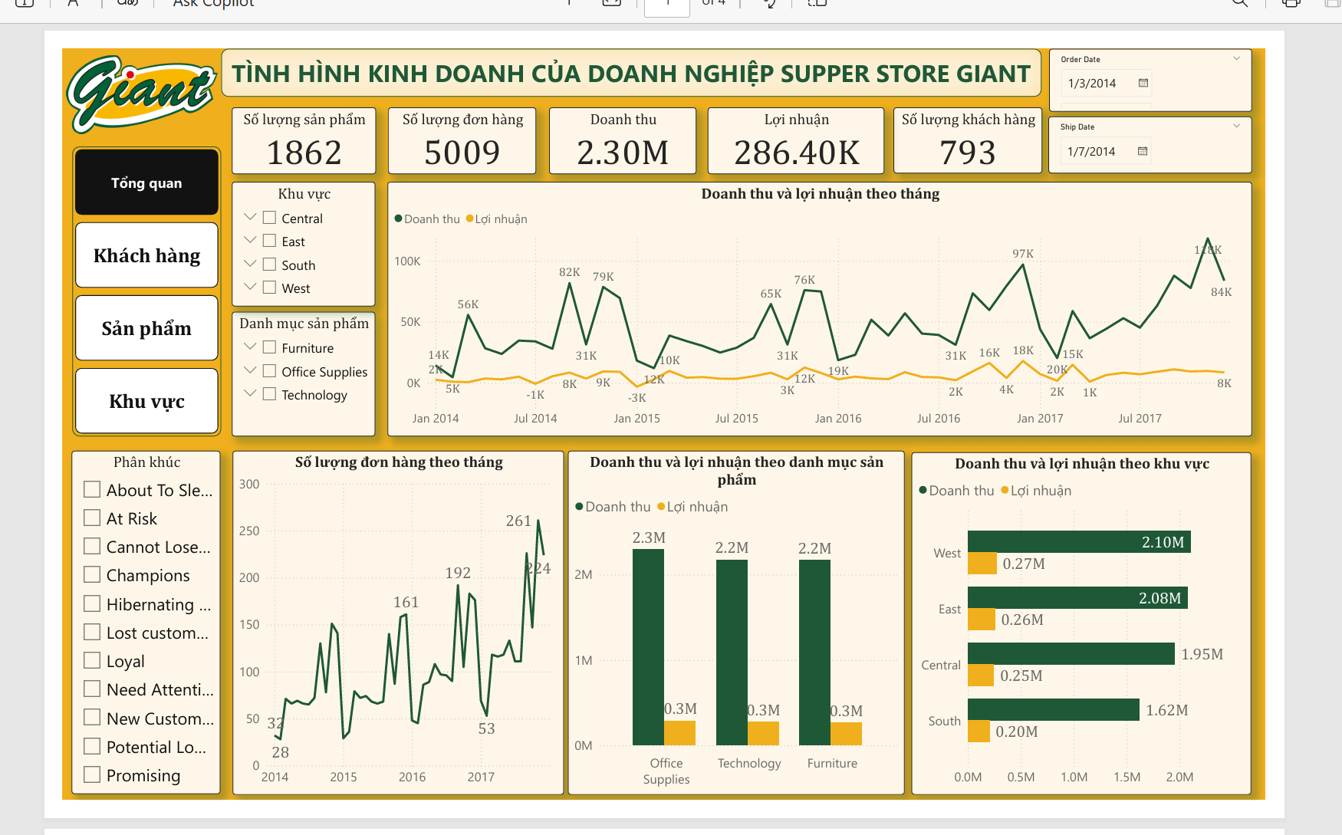Click the dashboard title banner text
Image resolution: width=1342 pixels, height=835 pixels.
[x=631, y=74]
